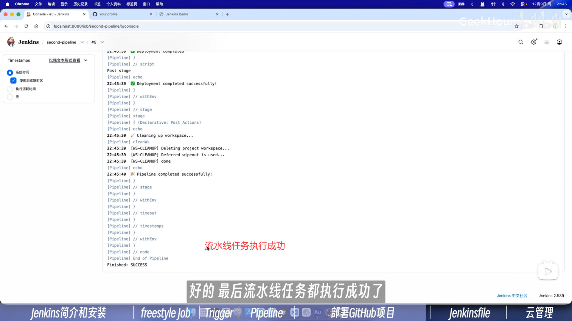The height and width of the screenshot is (321, 572).
Task: Open the Jenkins hamburger menu icon
Action: pos(546,42)
